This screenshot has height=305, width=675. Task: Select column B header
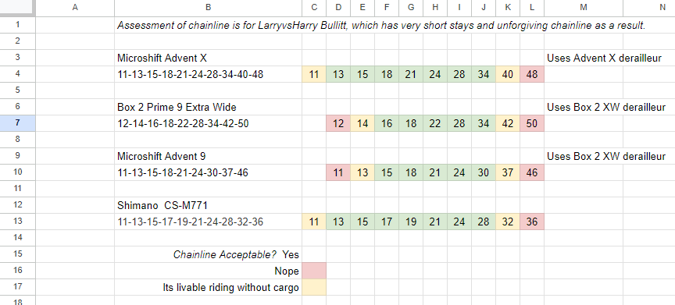click(x=208, y=7)
